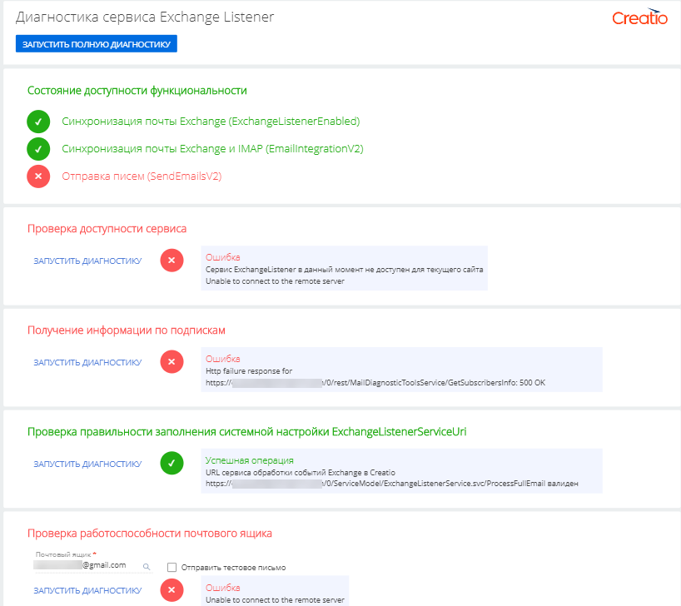This screenshot has width=681, height=606.
Task: Run diagnostics for mailbox functionality check
Action: coord(87,591)
